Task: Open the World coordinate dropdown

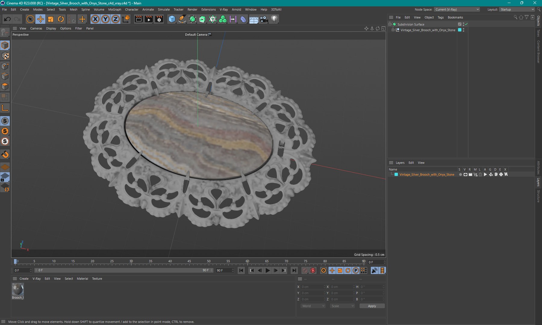Action: [x=313, y=306]
